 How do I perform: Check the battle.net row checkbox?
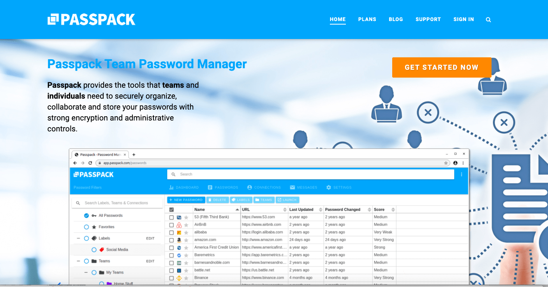171,271
